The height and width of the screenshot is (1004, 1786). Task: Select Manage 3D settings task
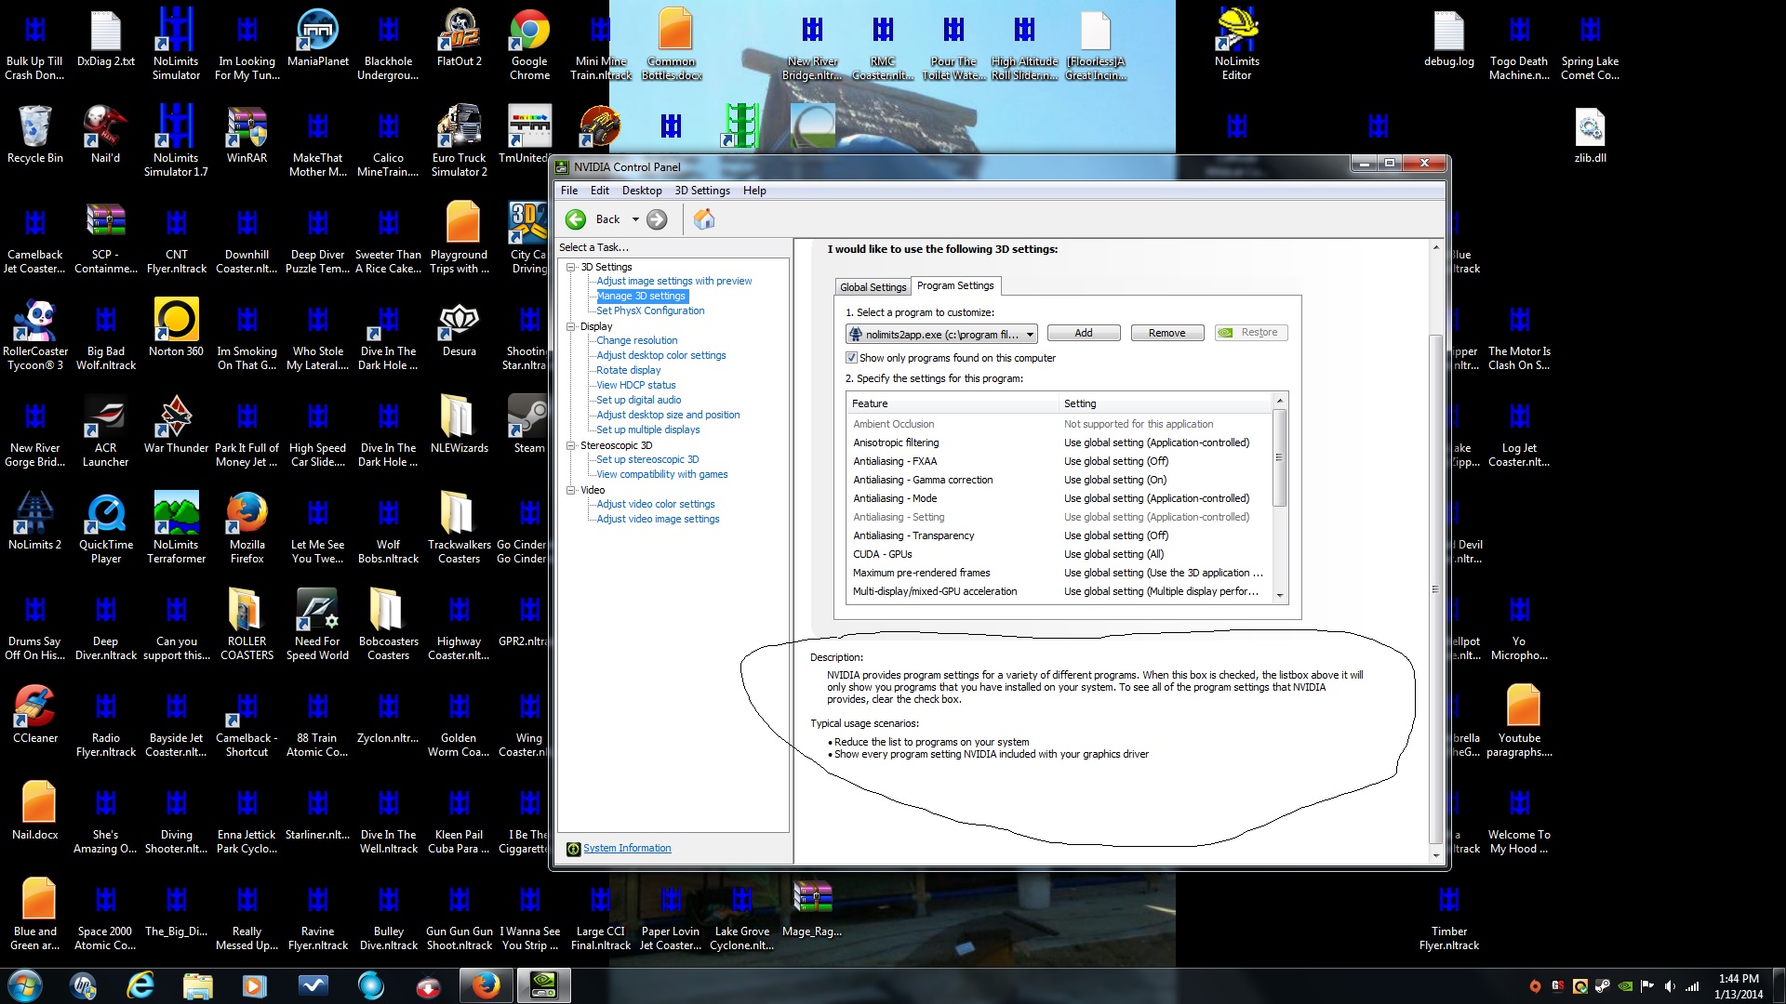click(x=641, y=296)
